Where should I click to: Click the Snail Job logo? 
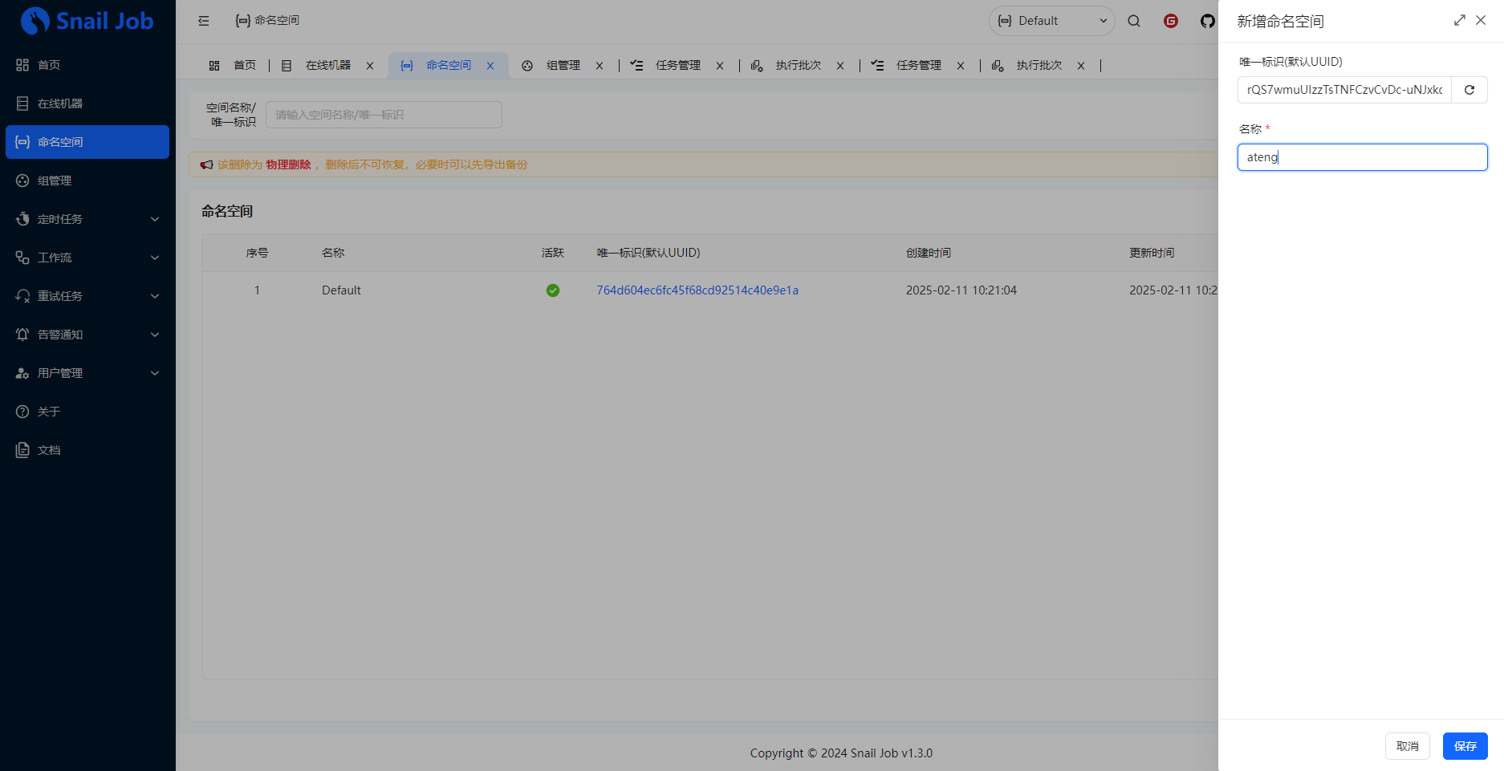tap(87, 21)
